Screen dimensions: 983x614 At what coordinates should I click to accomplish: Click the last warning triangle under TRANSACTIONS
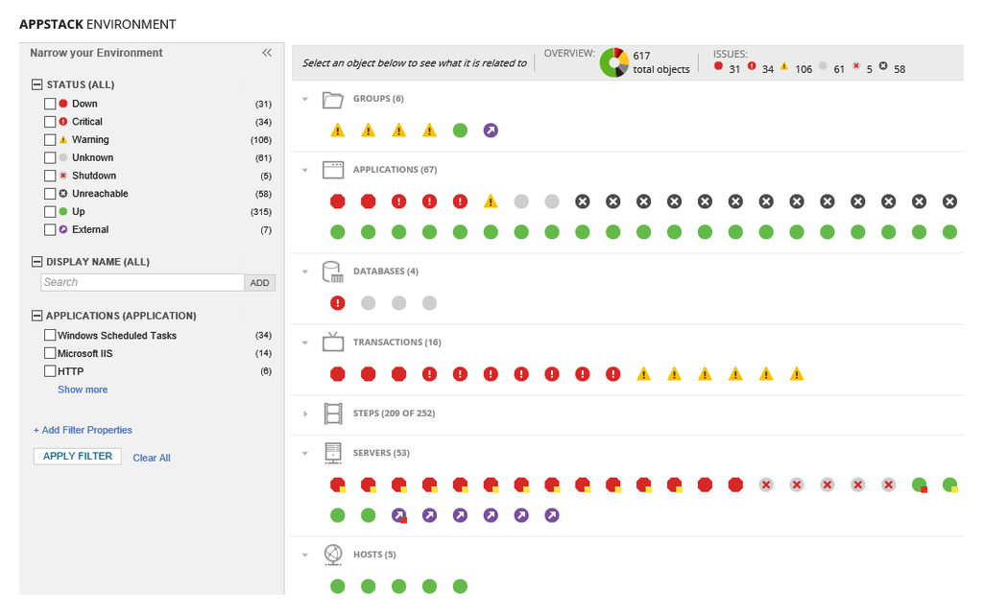coord(797,373)
